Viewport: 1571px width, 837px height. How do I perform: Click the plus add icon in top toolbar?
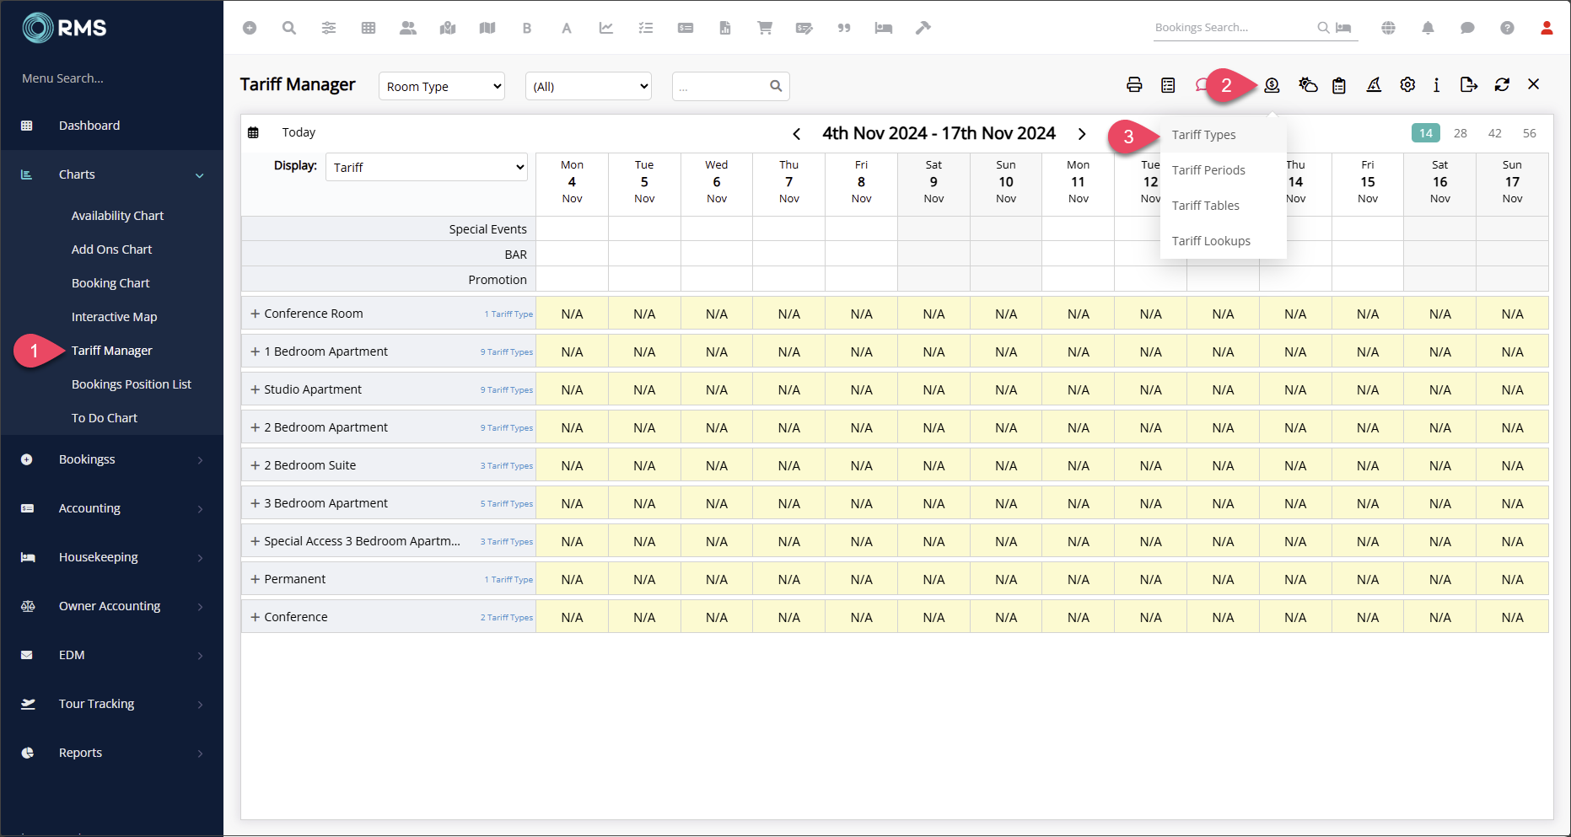[x=250, y=28]
